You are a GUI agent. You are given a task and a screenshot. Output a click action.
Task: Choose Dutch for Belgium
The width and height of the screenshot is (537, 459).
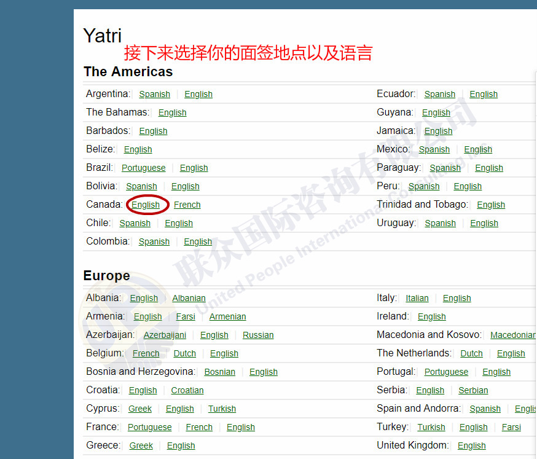184,353
